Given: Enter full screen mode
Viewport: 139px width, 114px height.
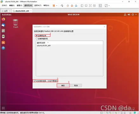Looking at the screenshot, I should pyautogui.click(x=90, y=6).
